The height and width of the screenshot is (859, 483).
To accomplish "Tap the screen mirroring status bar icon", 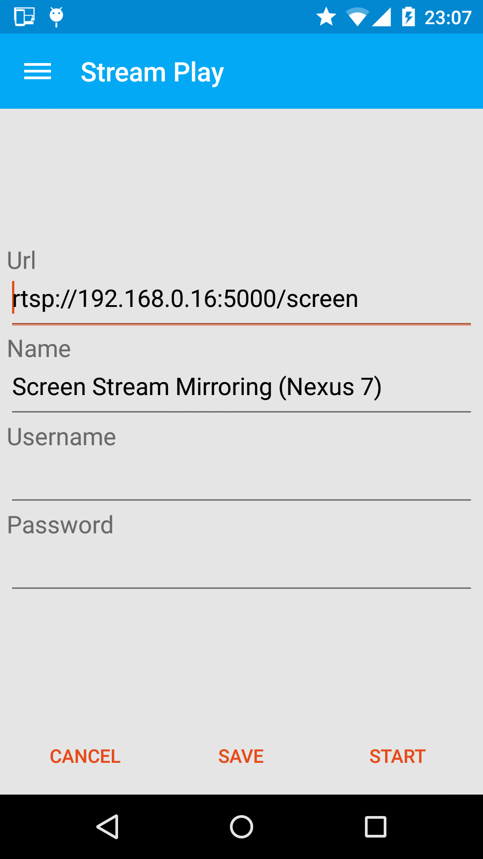I will pos(24,17).
